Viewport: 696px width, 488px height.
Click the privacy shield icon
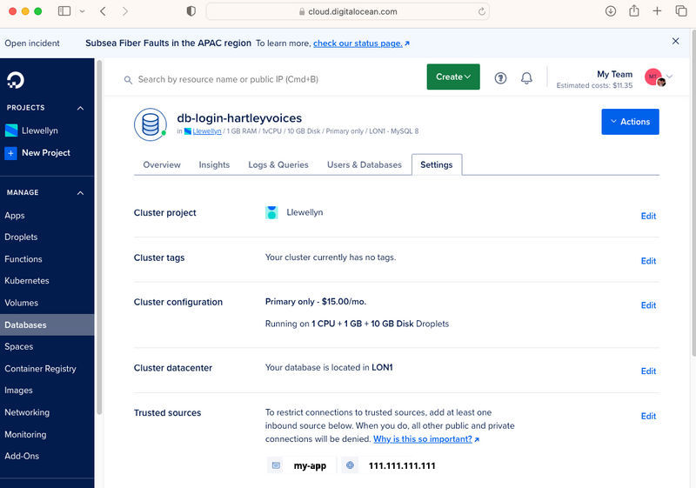coord(191,11)
